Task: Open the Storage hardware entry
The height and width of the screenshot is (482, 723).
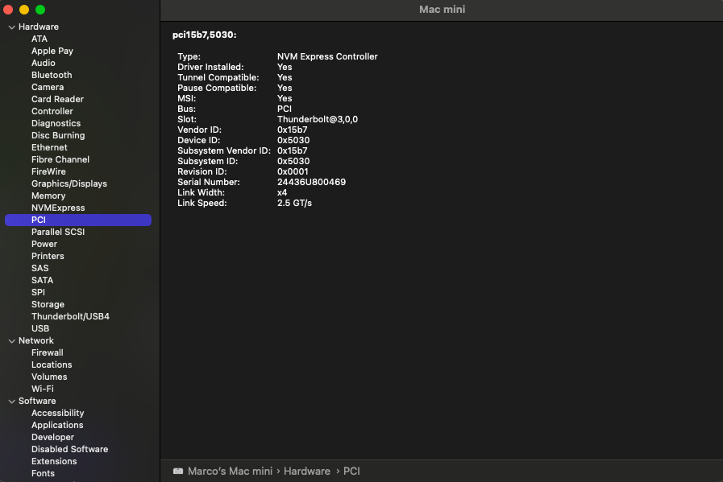Action: (48, 304)
